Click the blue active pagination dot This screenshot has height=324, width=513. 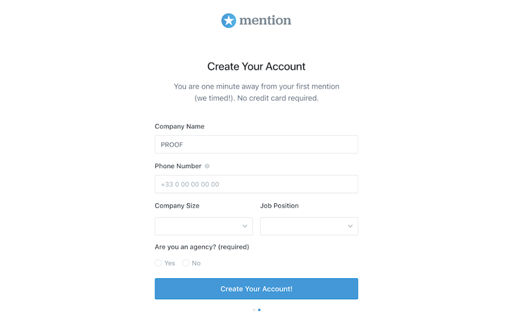[x=259, y=310]
